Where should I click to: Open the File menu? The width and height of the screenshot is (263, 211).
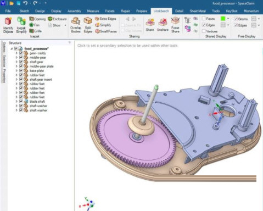(8, 11)
